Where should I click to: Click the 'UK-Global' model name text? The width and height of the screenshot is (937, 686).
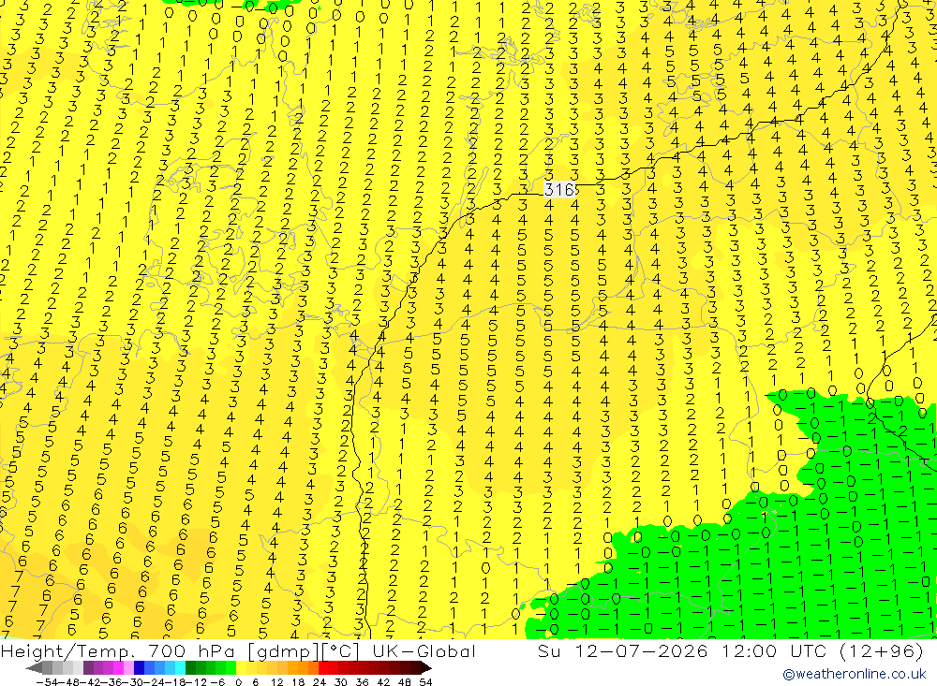(424, 651)
